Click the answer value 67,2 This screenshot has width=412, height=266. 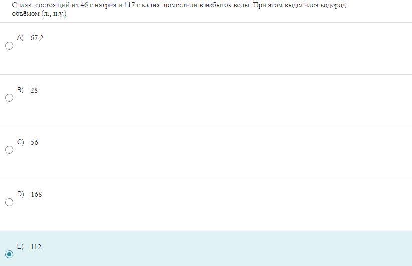coord(37,38)
